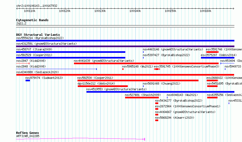
Task: Select the nsv458707 blue bar
Action: tap(71, 52)
